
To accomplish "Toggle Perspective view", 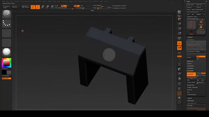I will pyautogui.click(x=179, y=38).
